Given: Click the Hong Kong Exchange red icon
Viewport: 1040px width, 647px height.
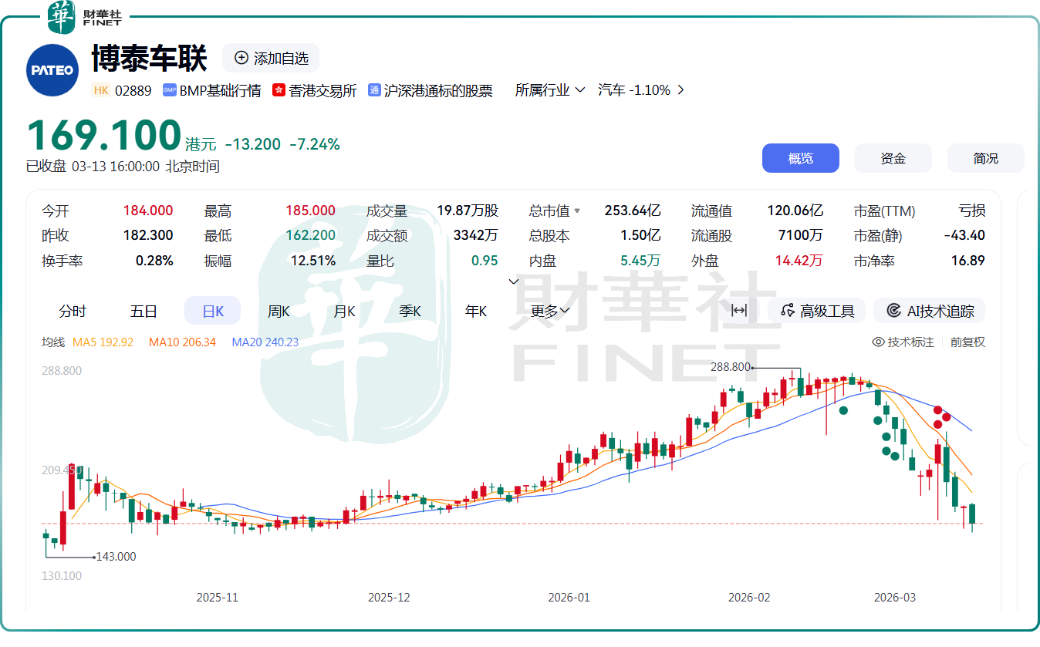Looking at the screenshot, I should point(279,90).
